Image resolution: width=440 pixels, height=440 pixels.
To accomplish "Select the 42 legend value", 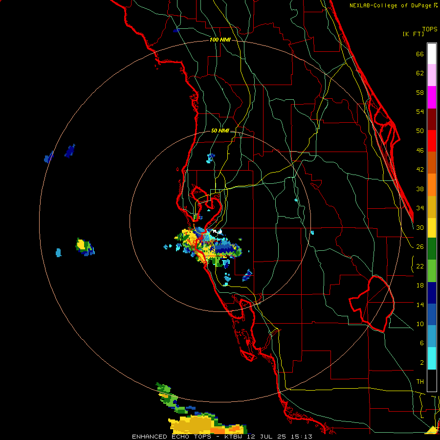I will click(420, 170).
